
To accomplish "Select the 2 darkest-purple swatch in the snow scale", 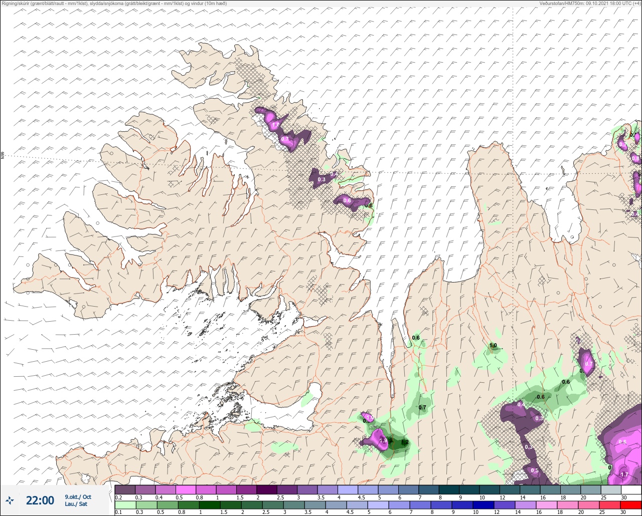I will (x=267, y=489).
